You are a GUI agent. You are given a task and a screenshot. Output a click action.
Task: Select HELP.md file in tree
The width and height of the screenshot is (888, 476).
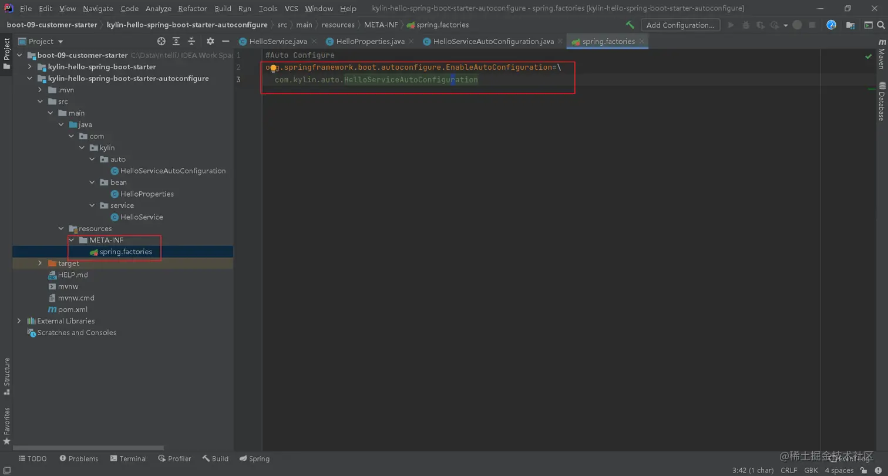click(x=73, y=275)
